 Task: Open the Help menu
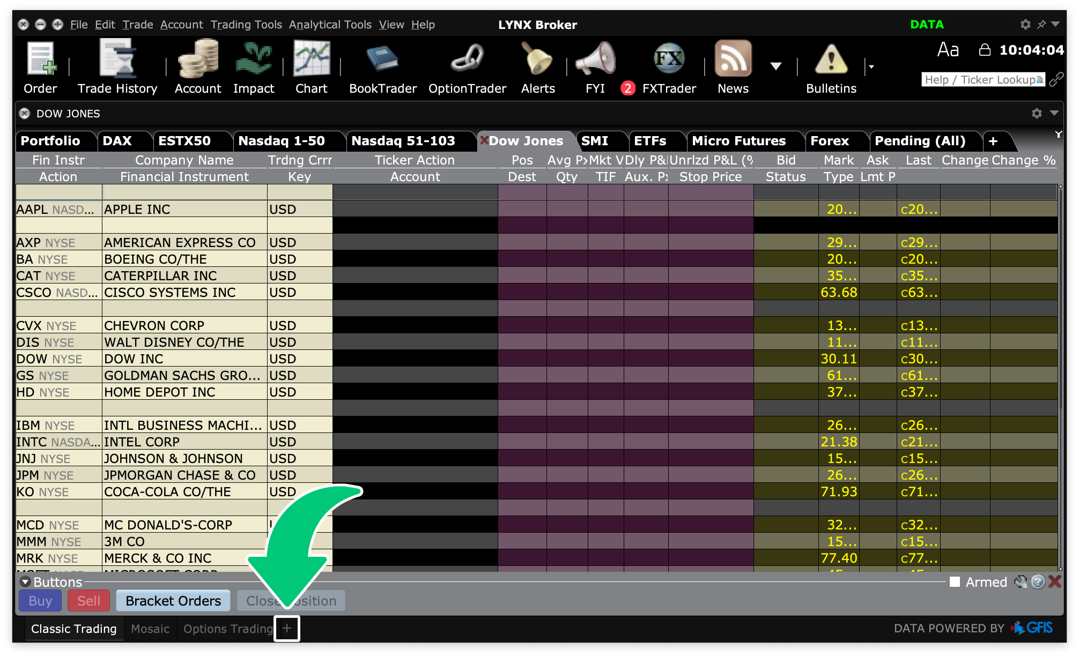[x=423, y=25]
